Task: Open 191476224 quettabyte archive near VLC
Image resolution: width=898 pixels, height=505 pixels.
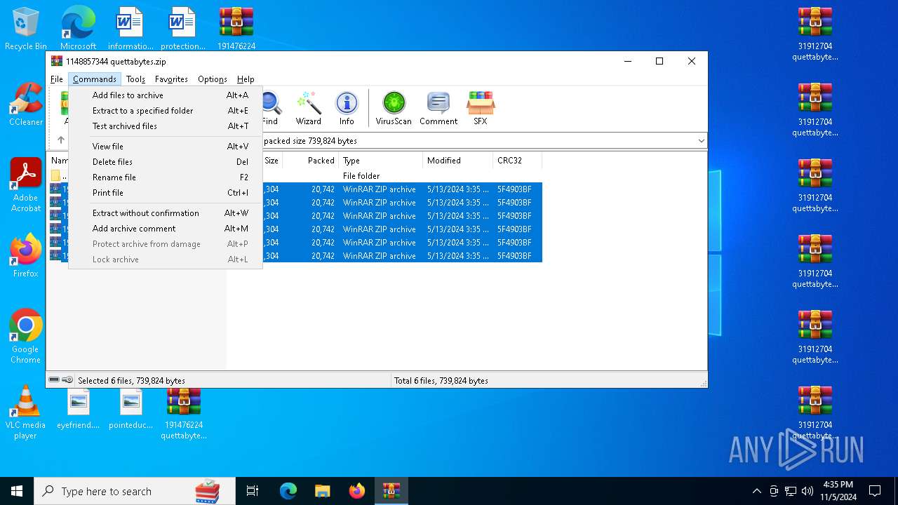Action: (183, 414)
